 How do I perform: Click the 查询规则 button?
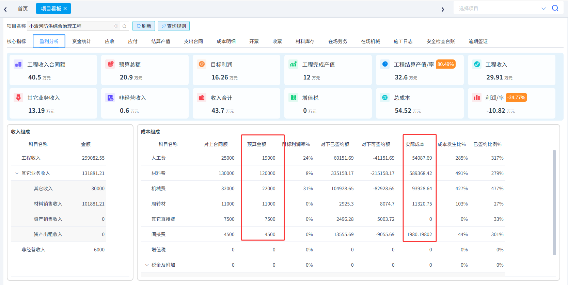pyautogui.click(x=174, y=26)
